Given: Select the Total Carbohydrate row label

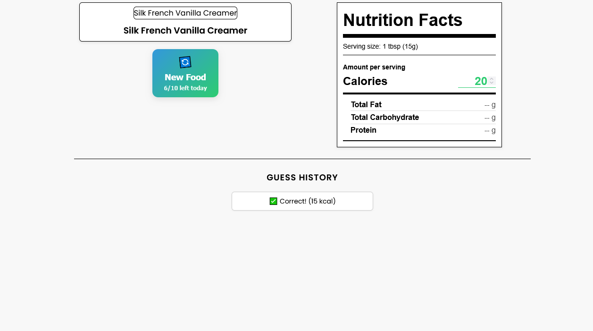Looking at the screenshot, I should [x=385, y=118].
